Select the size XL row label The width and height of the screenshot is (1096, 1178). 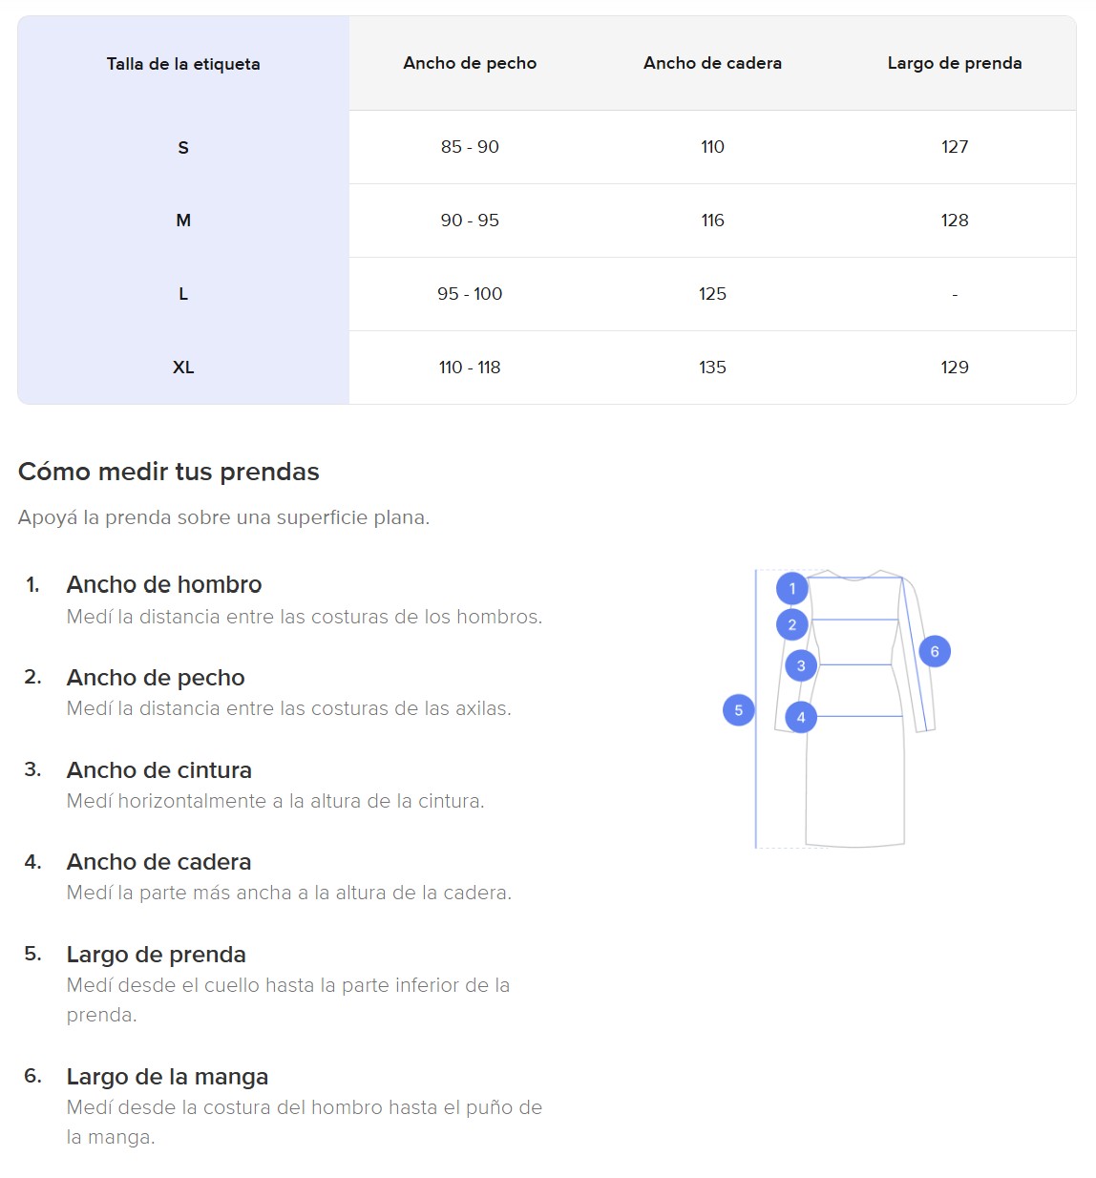(183, 368)
